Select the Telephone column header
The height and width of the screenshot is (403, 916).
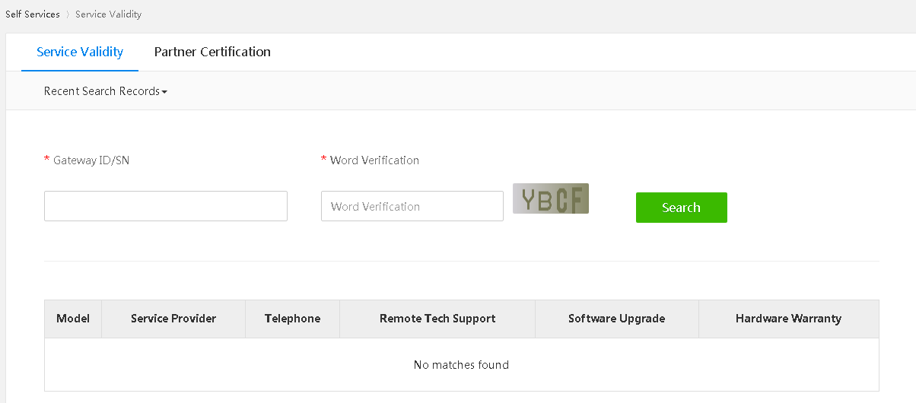tap(292, 319)
